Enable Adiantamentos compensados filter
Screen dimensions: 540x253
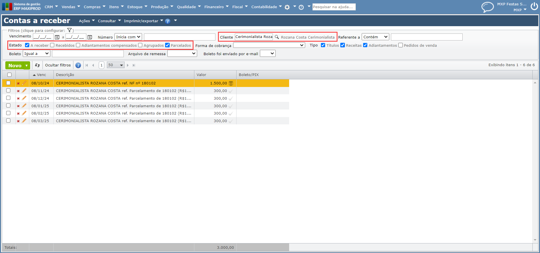pos(78,45)
